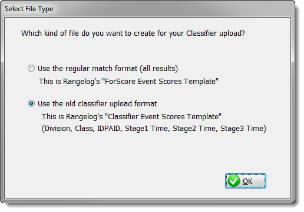Click the word "Rangelog's" in the first description
Viewport: 304px width, 212px height.
pos(81,82)
